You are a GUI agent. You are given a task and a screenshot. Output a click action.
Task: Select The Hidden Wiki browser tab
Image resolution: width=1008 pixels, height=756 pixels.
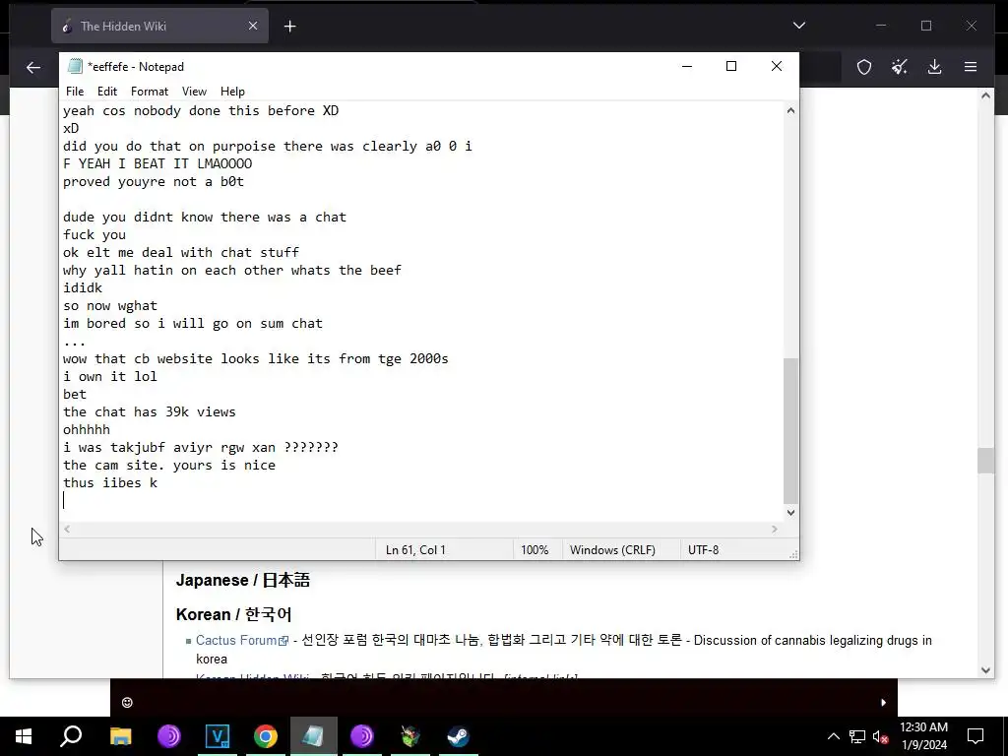[159, 26]
